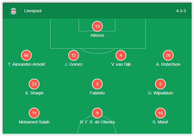Click the V. van Dijk name
Image resolution: width=194 pixels, height=136 pixels.
pyautogui.click(x=121, y=64)
